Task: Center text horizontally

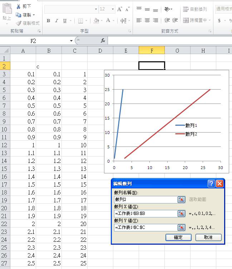Action: point(147,20)
